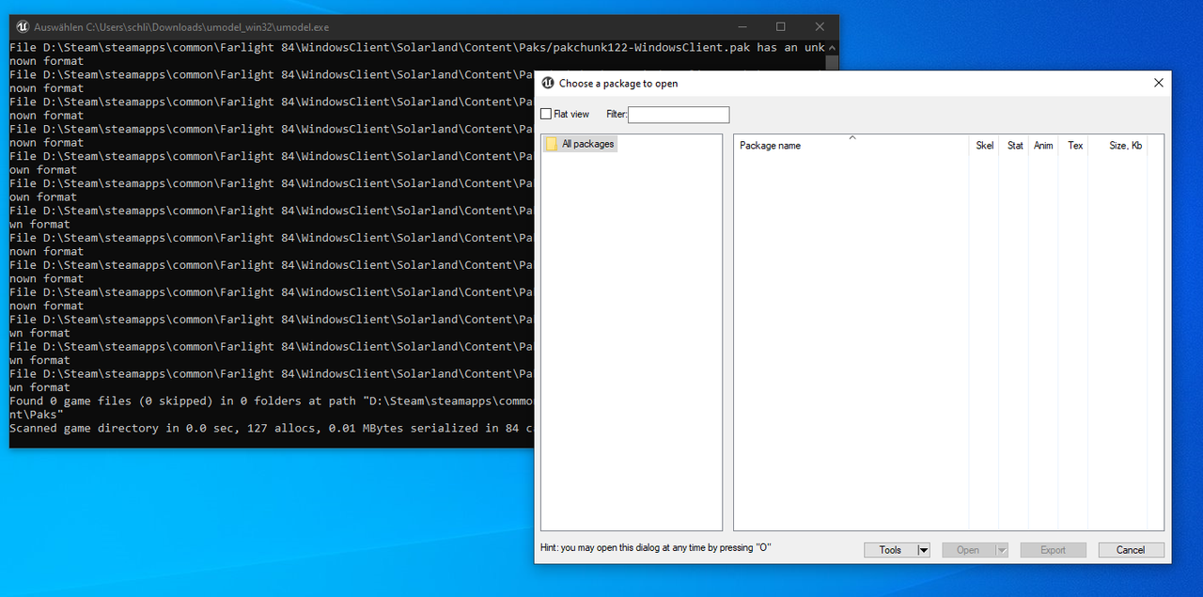Click the Unreal icon in dialog title bar
This screenshot has height=597, width=1203.
pos(548,83)
